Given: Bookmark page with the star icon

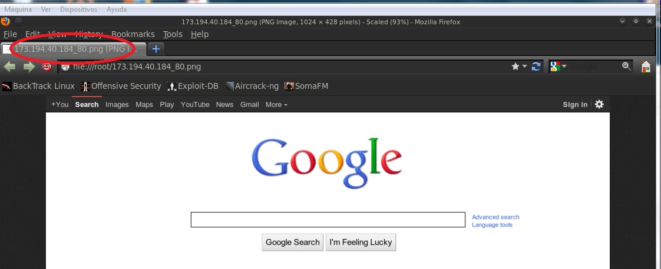Looking at the screenshot, I should 515,67.
